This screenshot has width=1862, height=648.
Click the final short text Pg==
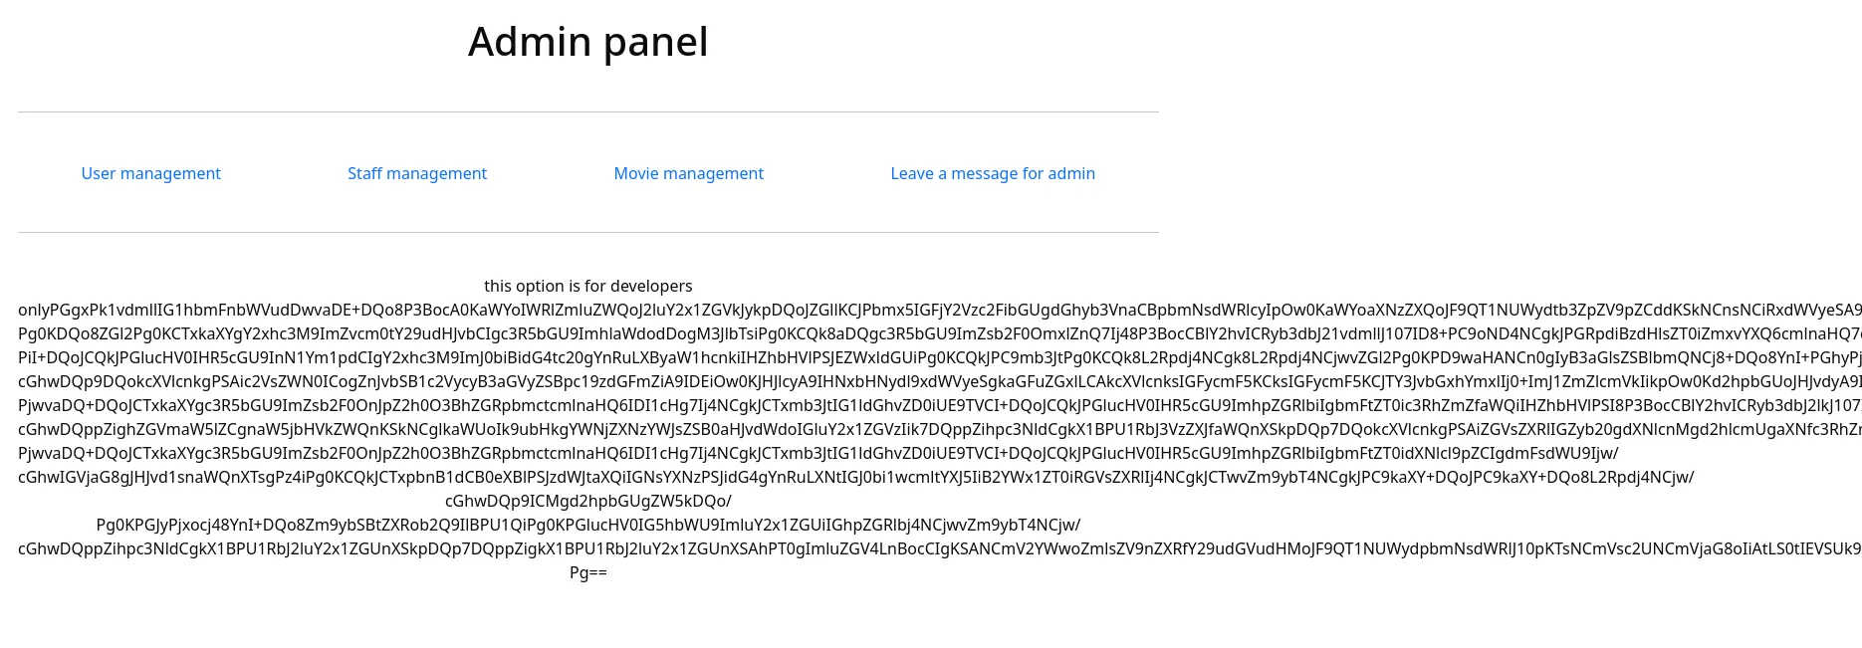point(587,572)
